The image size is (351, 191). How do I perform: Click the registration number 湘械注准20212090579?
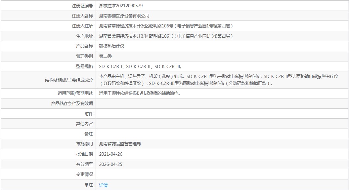[121, 6]
